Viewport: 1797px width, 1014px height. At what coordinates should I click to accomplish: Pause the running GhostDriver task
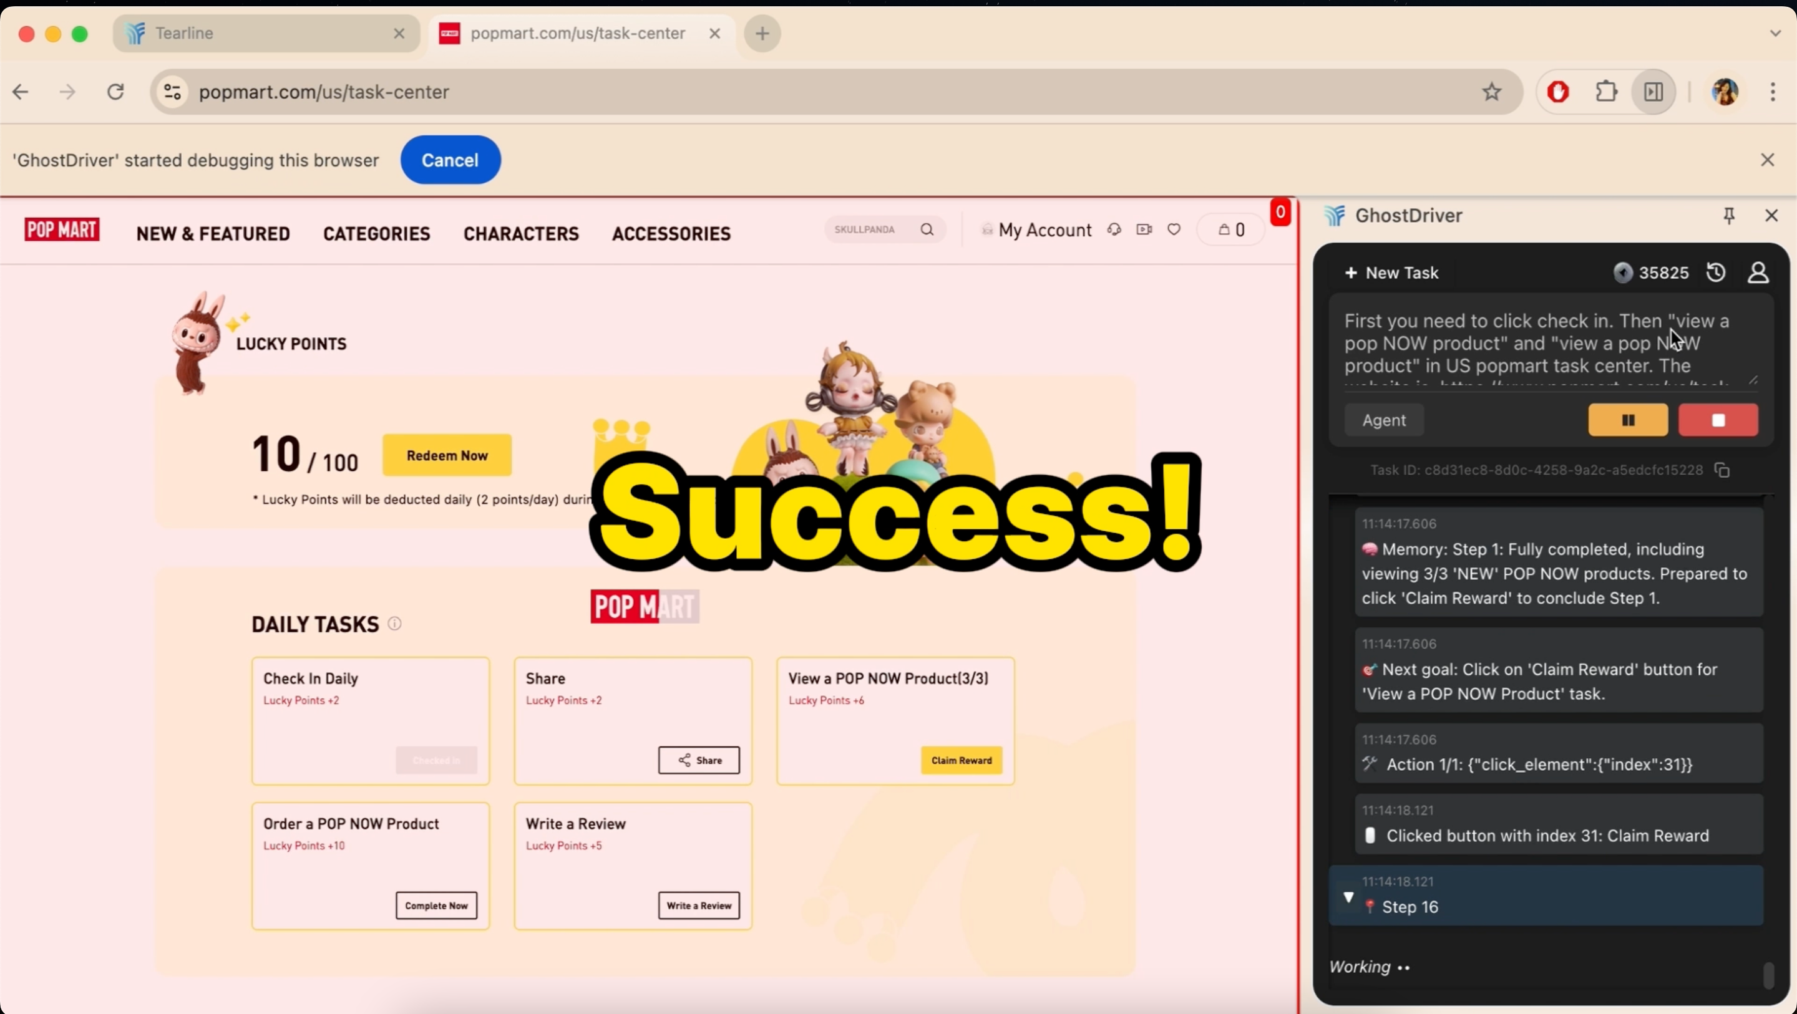pyautogui.click(x=1628, y=420)
